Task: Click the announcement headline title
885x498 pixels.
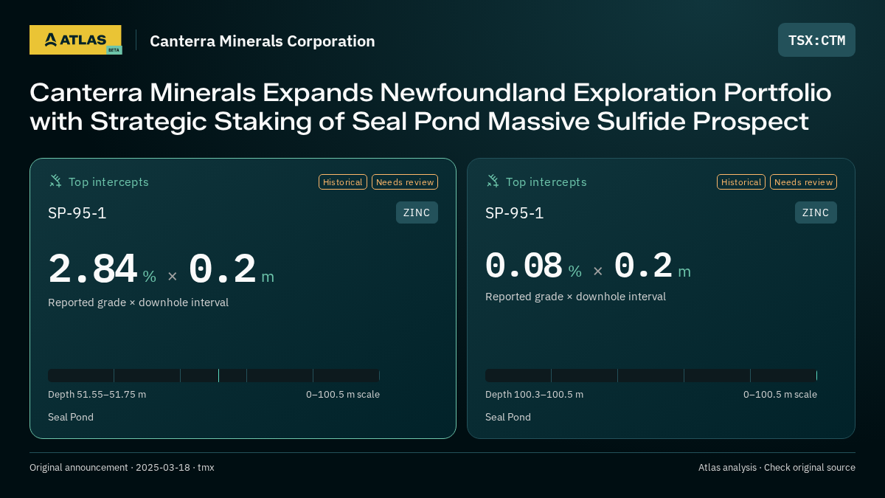Action: tap(431, 106)
